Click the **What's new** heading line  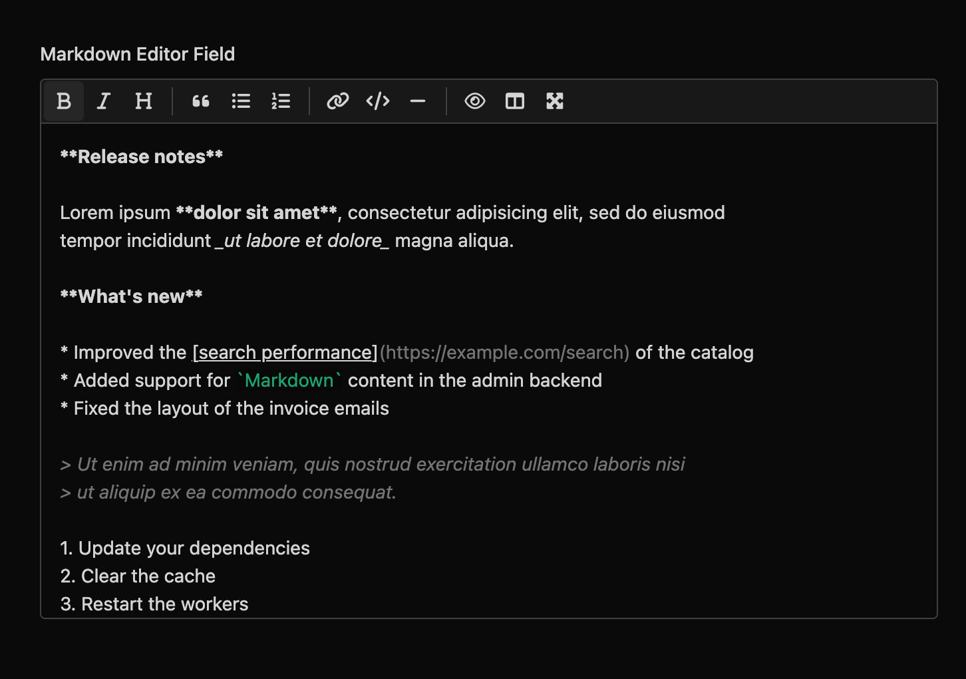[131, 297]
